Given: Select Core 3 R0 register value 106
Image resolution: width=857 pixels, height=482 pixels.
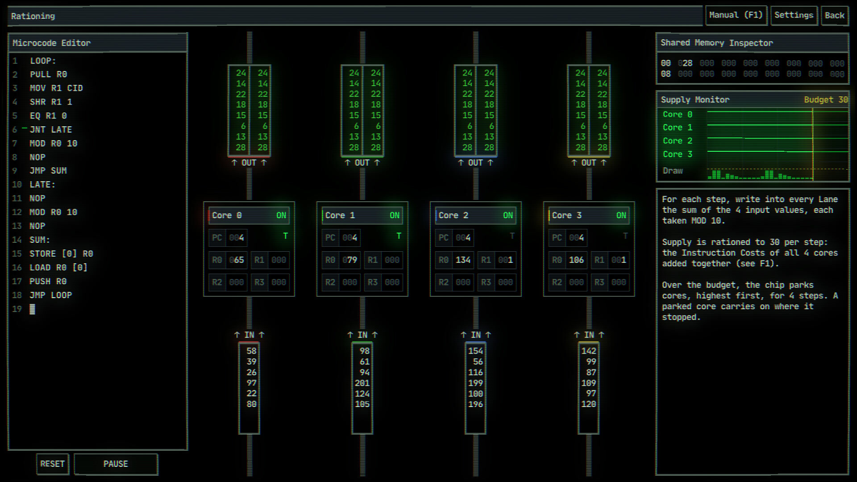Looking at the screenshot, I should pyautogui.click(x=577, y=260).
